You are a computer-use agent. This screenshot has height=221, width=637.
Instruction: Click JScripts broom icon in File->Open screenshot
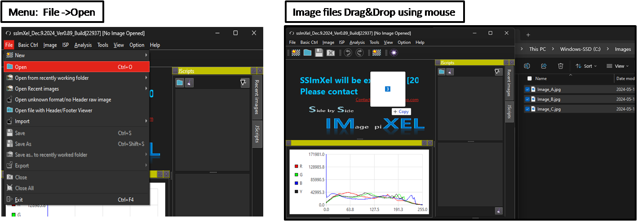point(190,83)
